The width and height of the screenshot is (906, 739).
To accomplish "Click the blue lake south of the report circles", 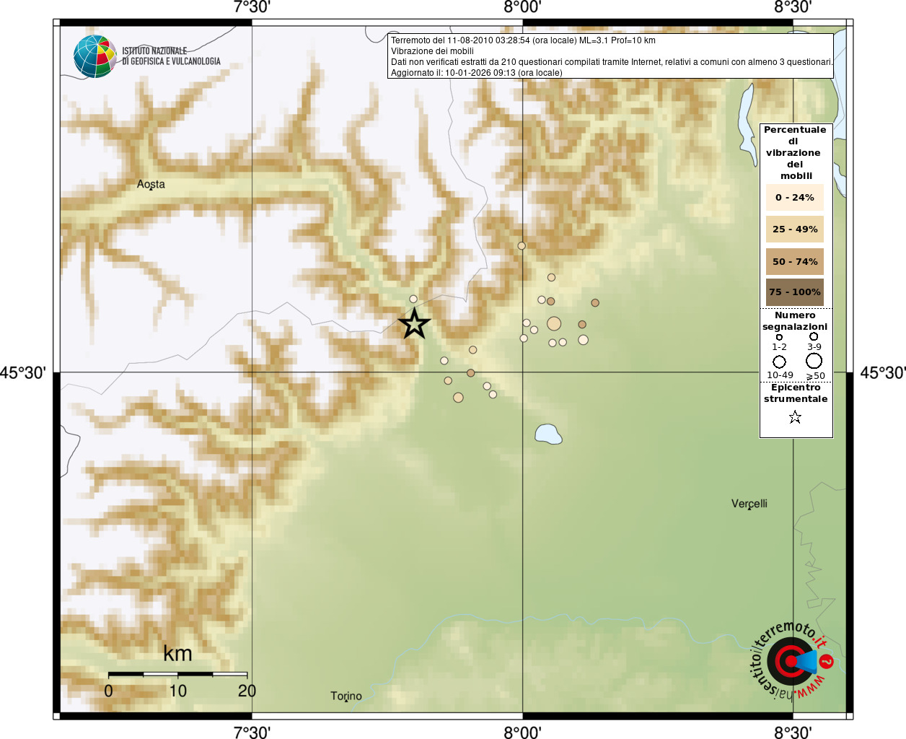I will pyautogui.click(x=548, y=434).
